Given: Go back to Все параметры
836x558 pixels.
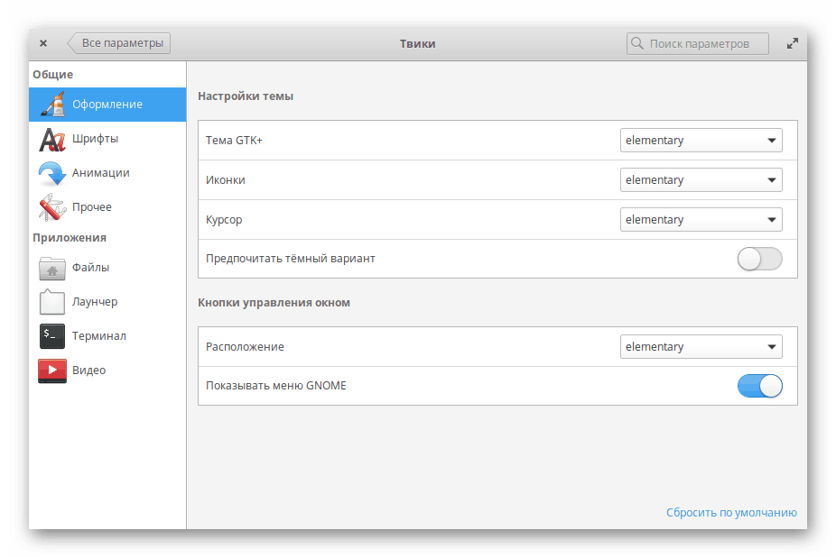Looking at the screenshot, I should click(x=119, y=43).
